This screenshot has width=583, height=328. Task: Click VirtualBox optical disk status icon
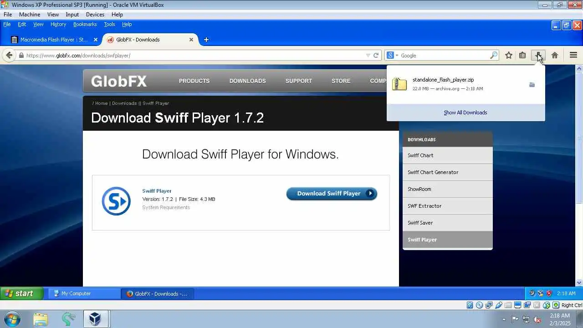(480, 305)
